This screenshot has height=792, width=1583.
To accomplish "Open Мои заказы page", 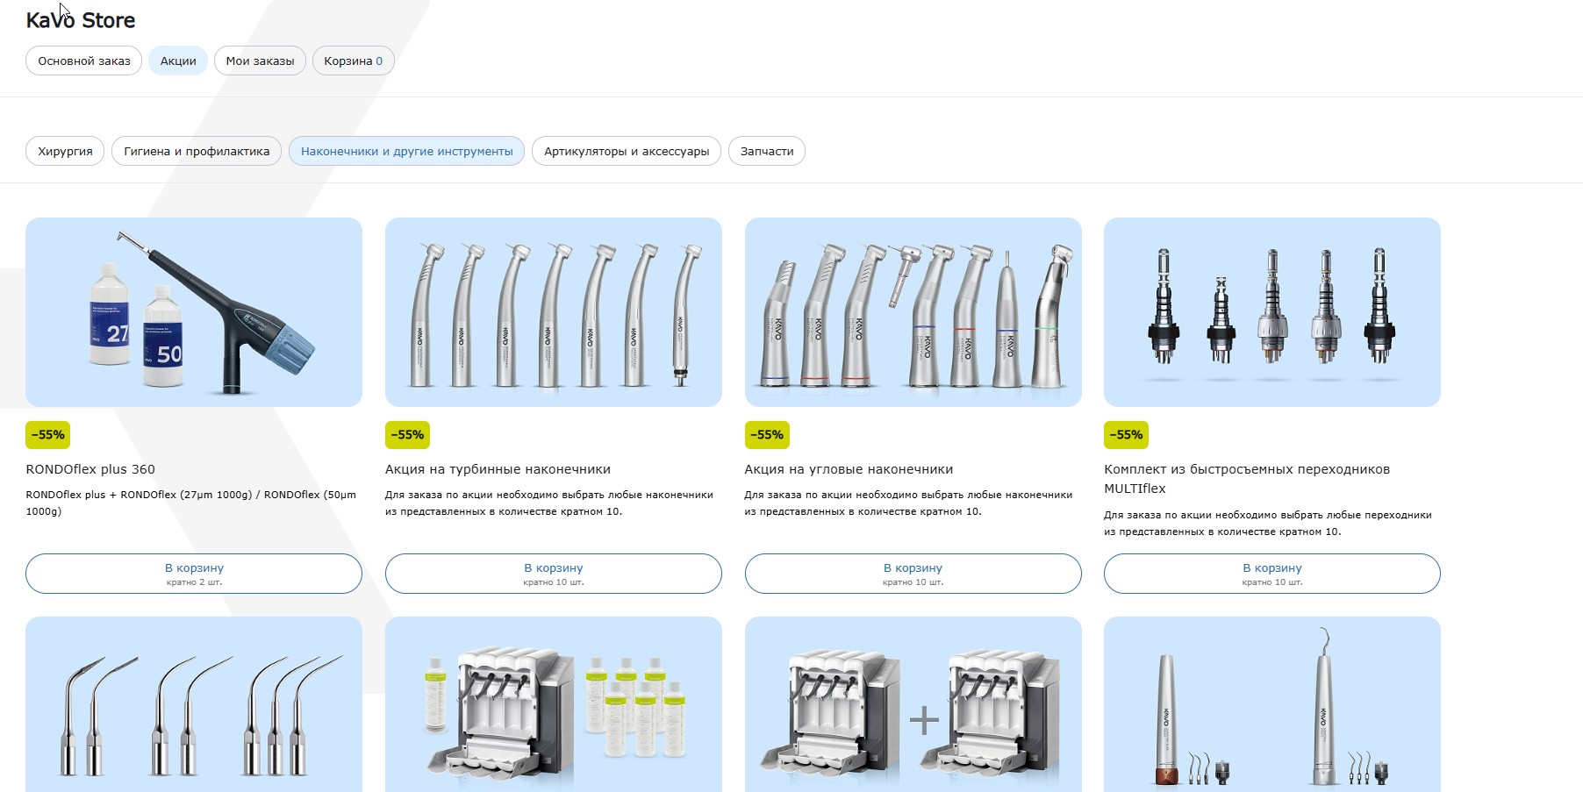I will pyautogui.click(x=260, y=61).
